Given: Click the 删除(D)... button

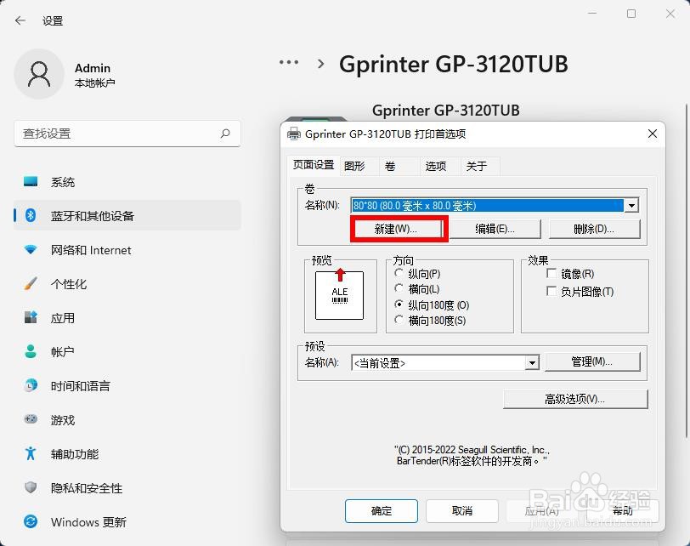Looking at the screenshot, I should [594, 229].
